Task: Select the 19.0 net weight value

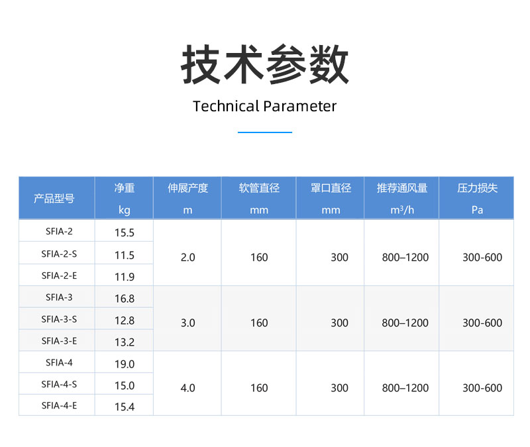Action: (x=124, y=364)
